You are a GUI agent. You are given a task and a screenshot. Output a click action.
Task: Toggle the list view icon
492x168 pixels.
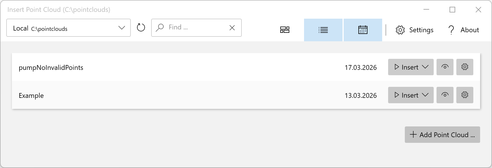[323, 30]
